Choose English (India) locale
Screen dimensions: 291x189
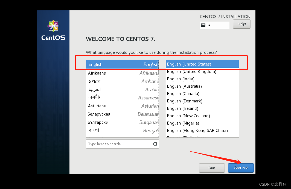pyautogui.click(x=202, y=79)
